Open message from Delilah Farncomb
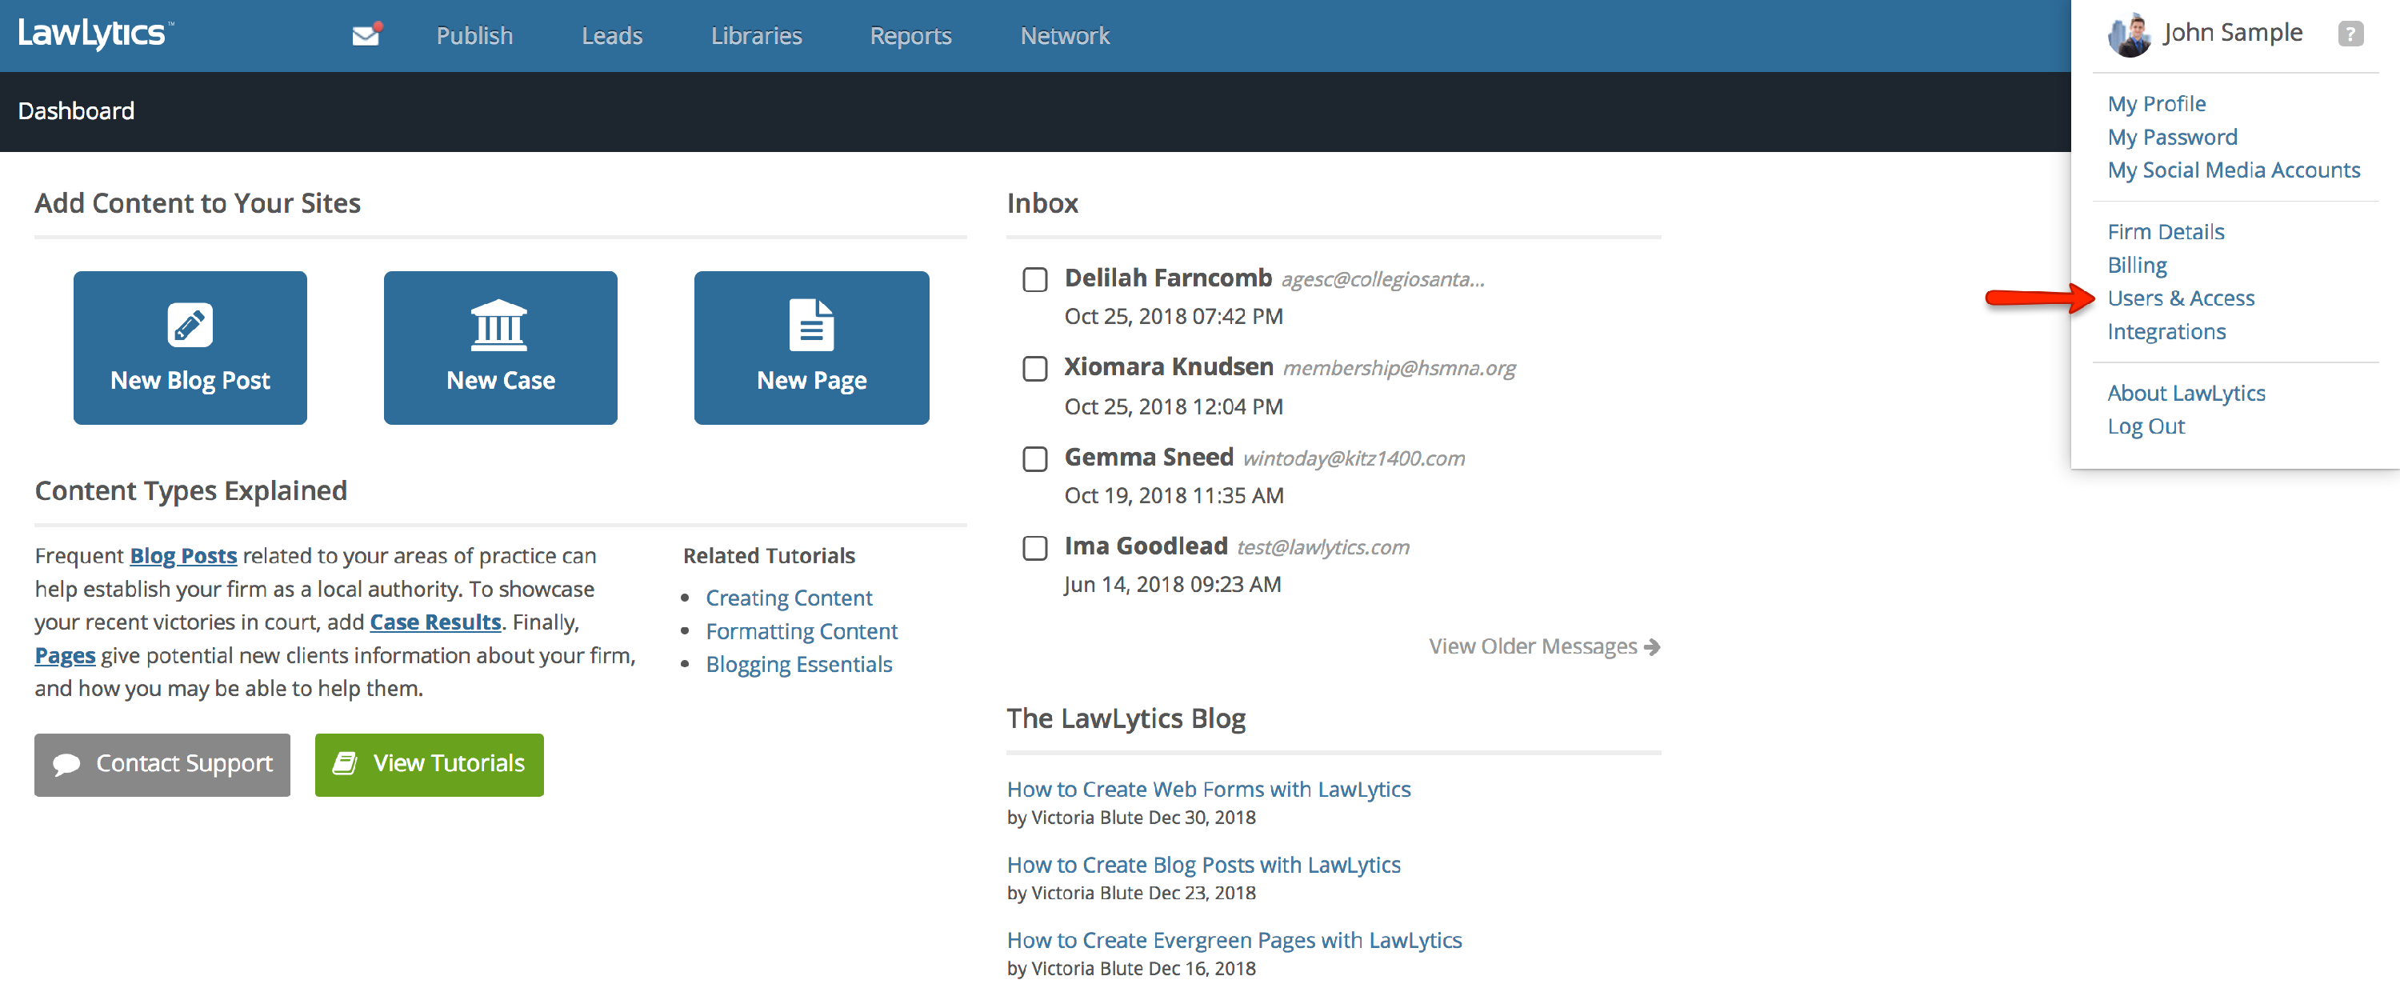Screen dimensions: 2400x996 click(x=1167, y=278)
